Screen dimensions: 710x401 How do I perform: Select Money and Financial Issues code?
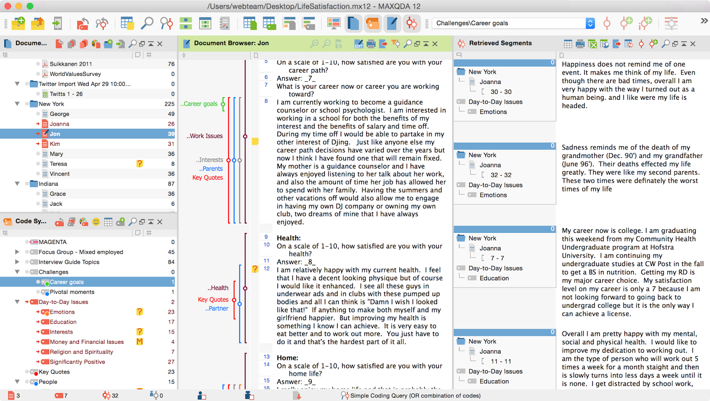click(87, 342)
